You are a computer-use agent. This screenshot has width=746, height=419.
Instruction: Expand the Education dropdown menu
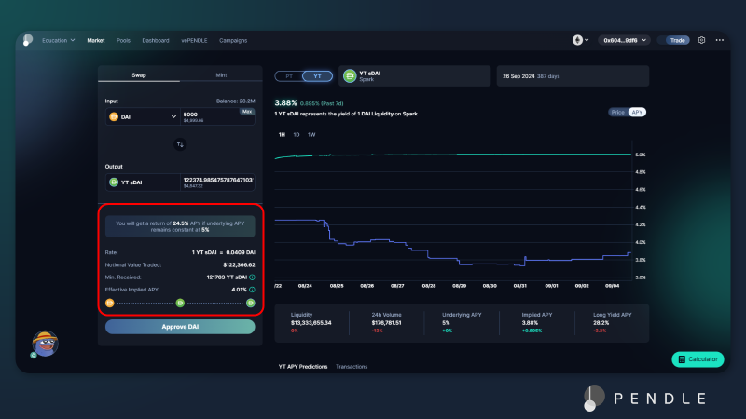[x=58, y=40]
